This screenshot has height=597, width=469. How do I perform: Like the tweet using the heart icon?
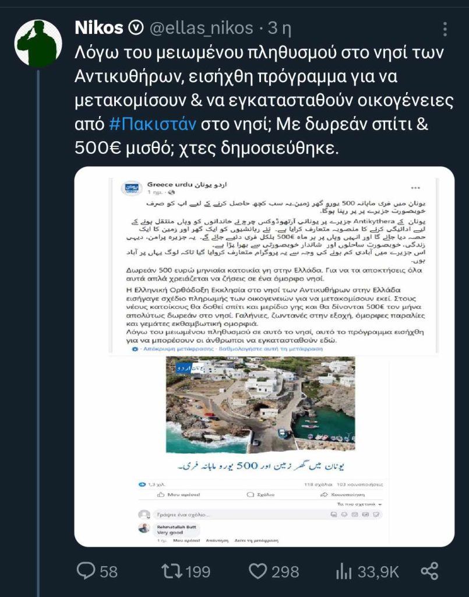(x=273, y=571)
